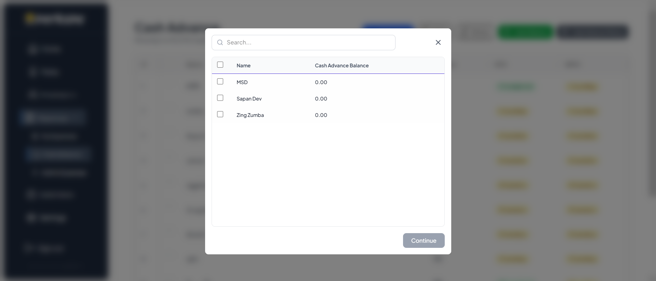Click the 0.00 balance for Sapan Dev
Viewport: 656px width, 281px height.
pyautogui.click(x=321, y=99)
